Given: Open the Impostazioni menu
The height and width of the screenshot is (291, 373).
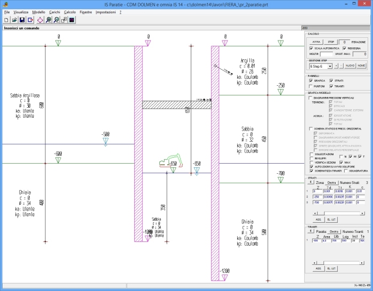Looking at the screenshot, I should click(x=106, y=12).
